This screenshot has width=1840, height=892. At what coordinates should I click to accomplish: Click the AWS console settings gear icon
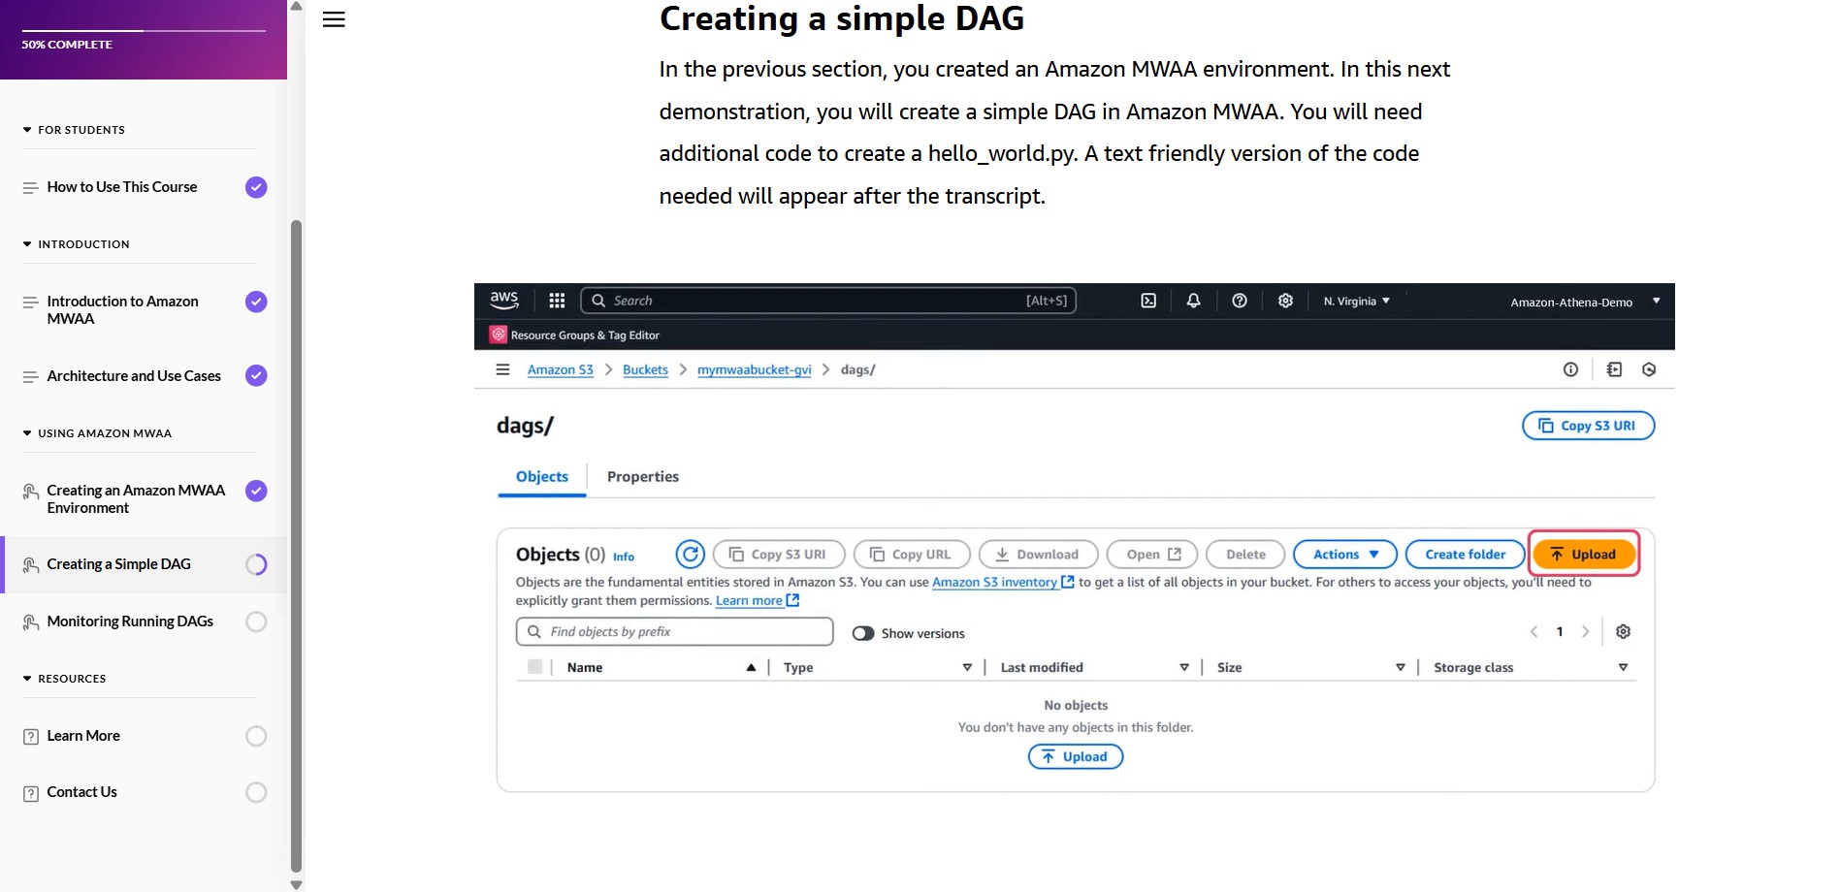[1285, 301]
